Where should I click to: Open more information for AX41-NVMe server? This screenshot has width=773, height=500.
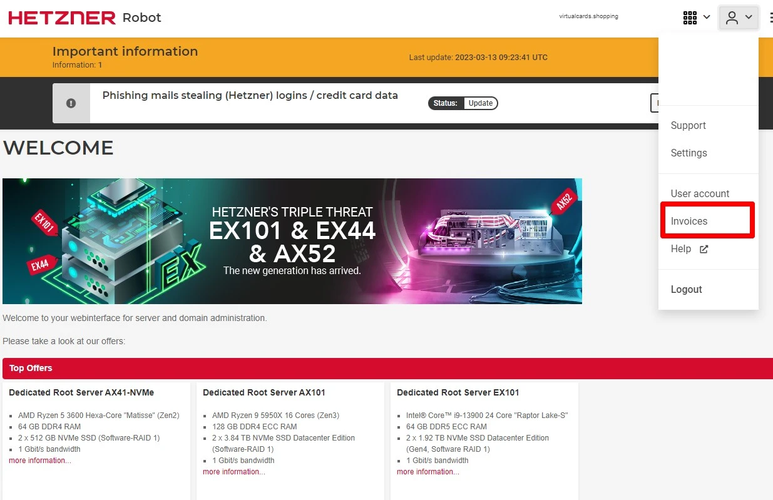(40, 461)
